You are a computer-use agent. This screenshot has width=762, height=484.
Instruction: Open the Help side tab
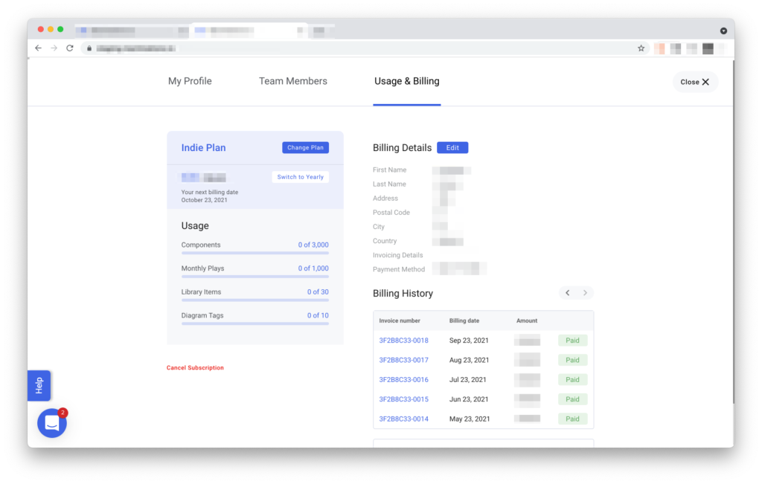(39, 385)
